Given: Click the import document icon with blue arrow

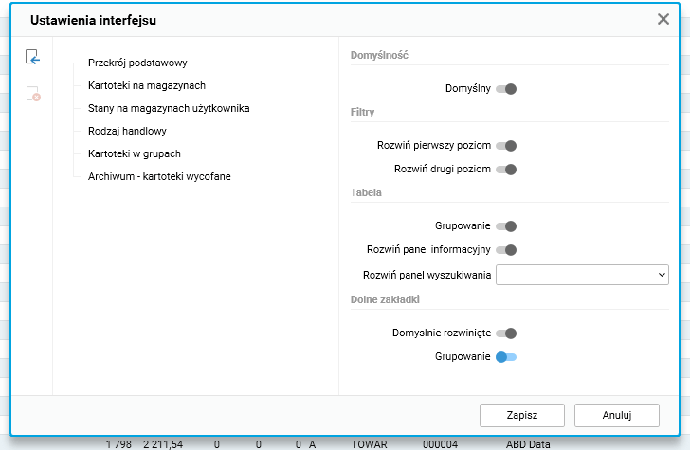Looking at the screenshot, I should 33,58.
